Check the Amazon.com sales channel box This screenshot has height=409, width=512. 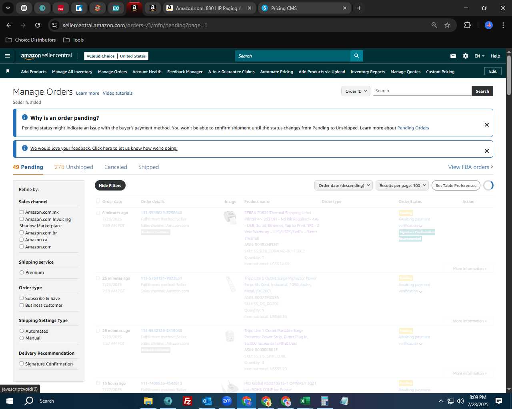click(x=22, y=246)
